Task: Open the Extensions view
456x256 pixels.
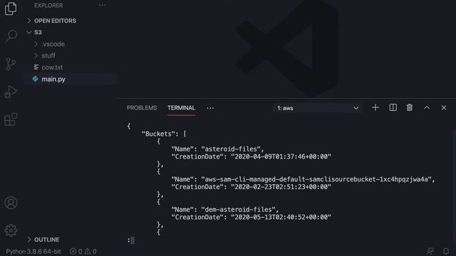Action: click(x=11, y=119)
